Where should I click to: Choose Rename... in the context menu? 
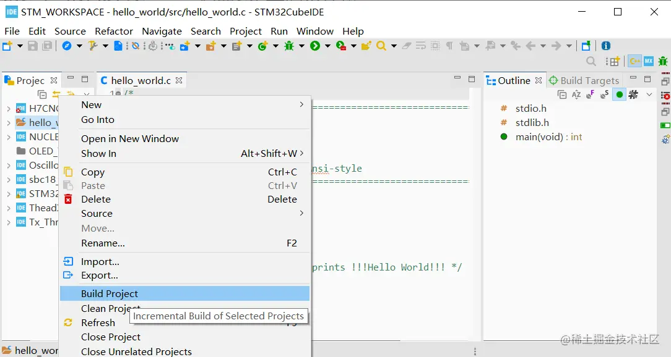[184, 243]
